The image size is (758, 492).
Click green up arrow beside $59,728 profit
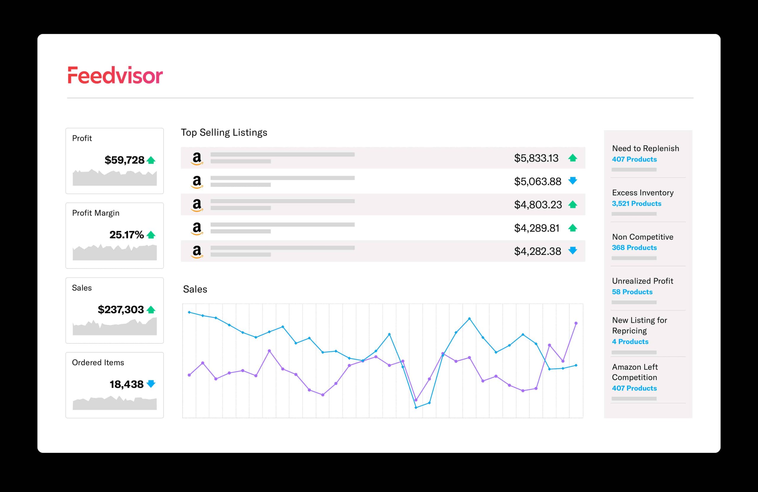151,160
